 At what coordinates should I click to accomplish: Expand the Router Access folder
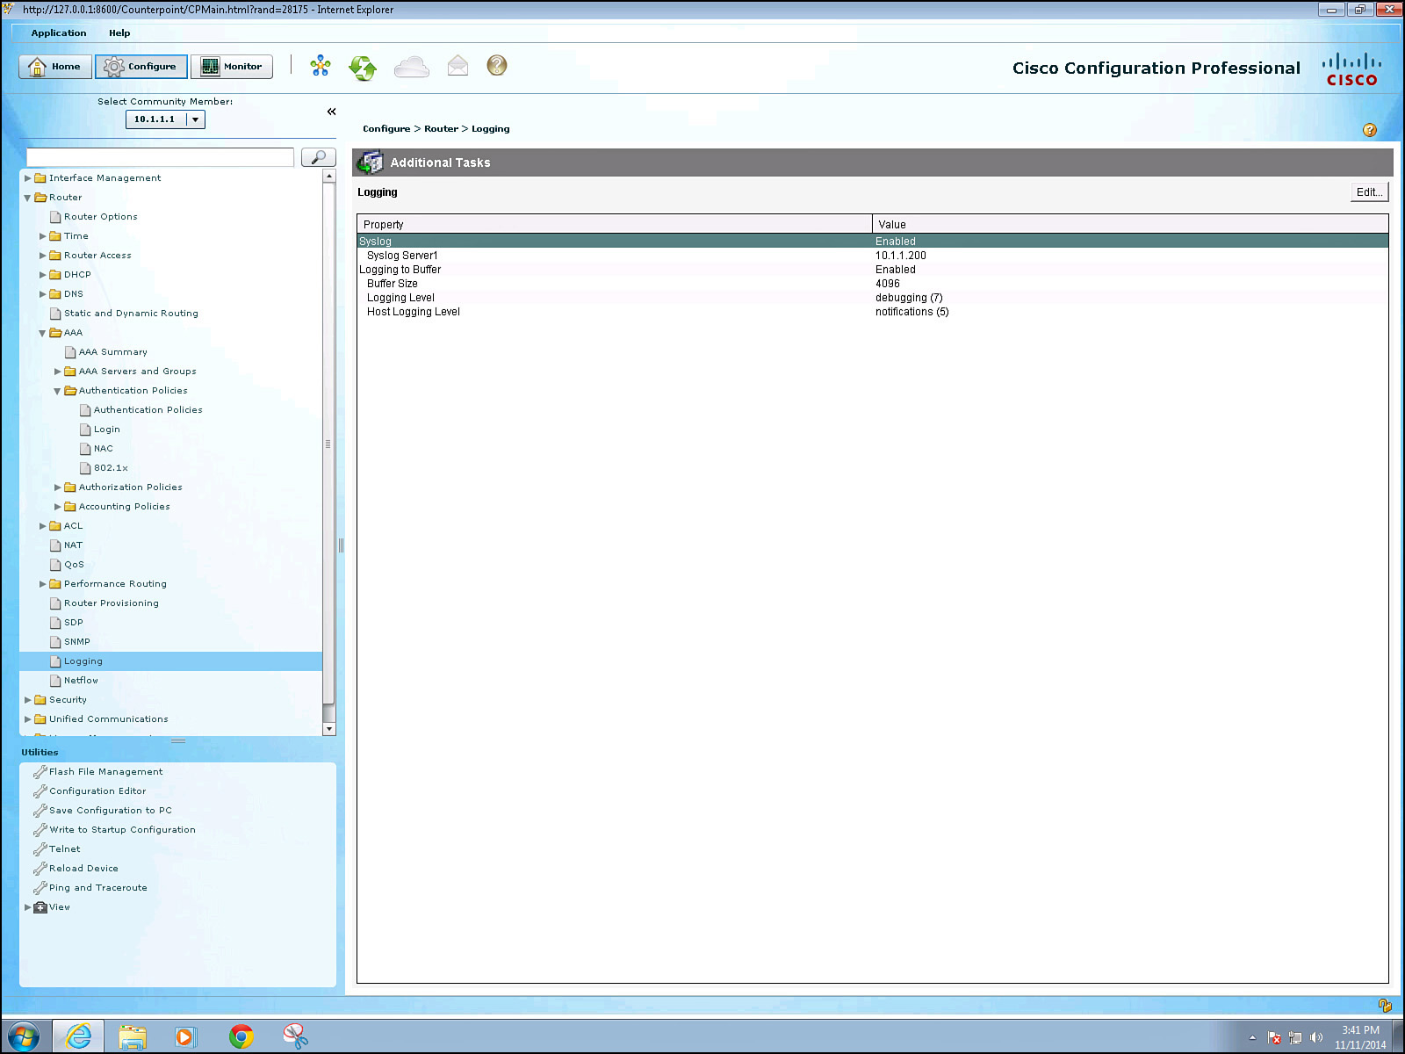click(42, 256)
